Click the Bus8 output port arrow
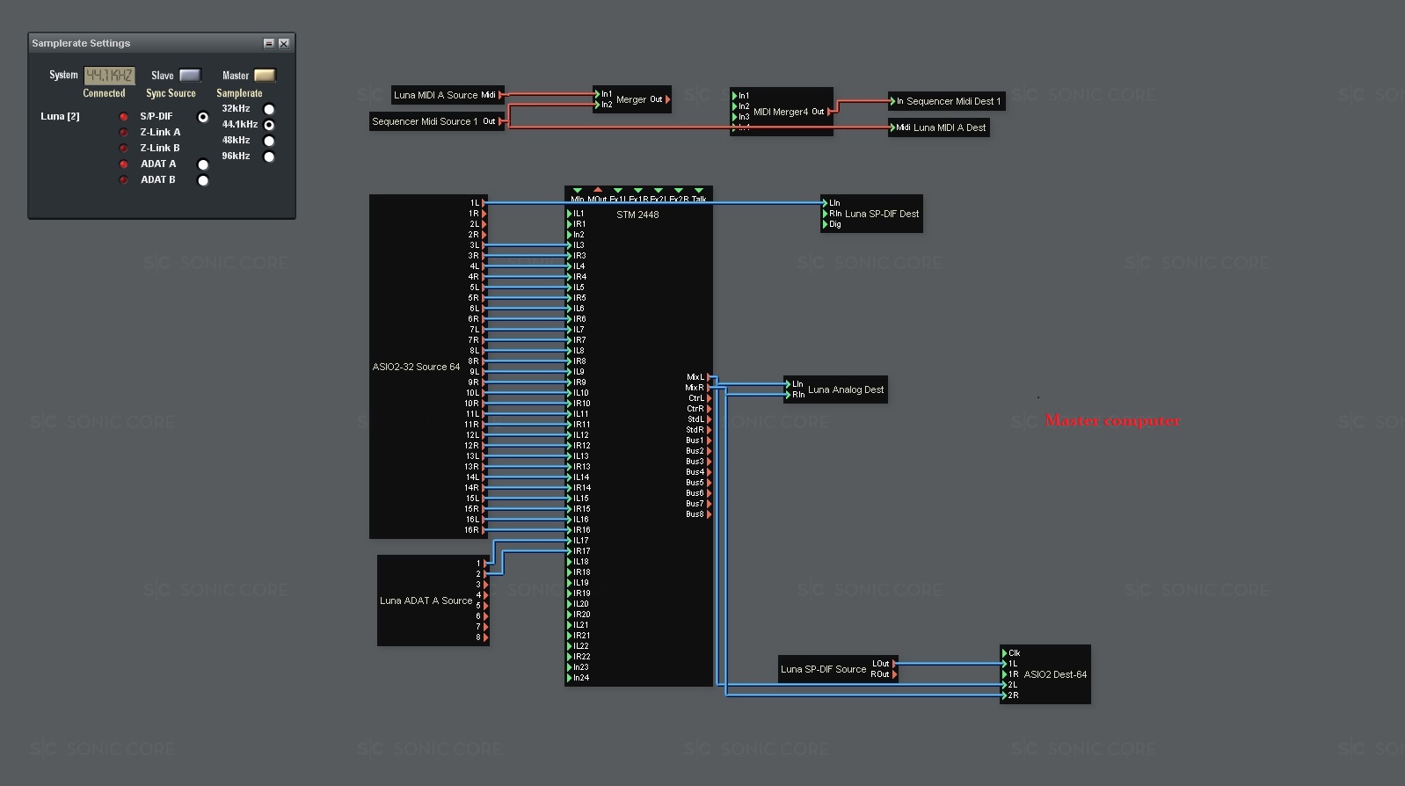 (709, 514)
